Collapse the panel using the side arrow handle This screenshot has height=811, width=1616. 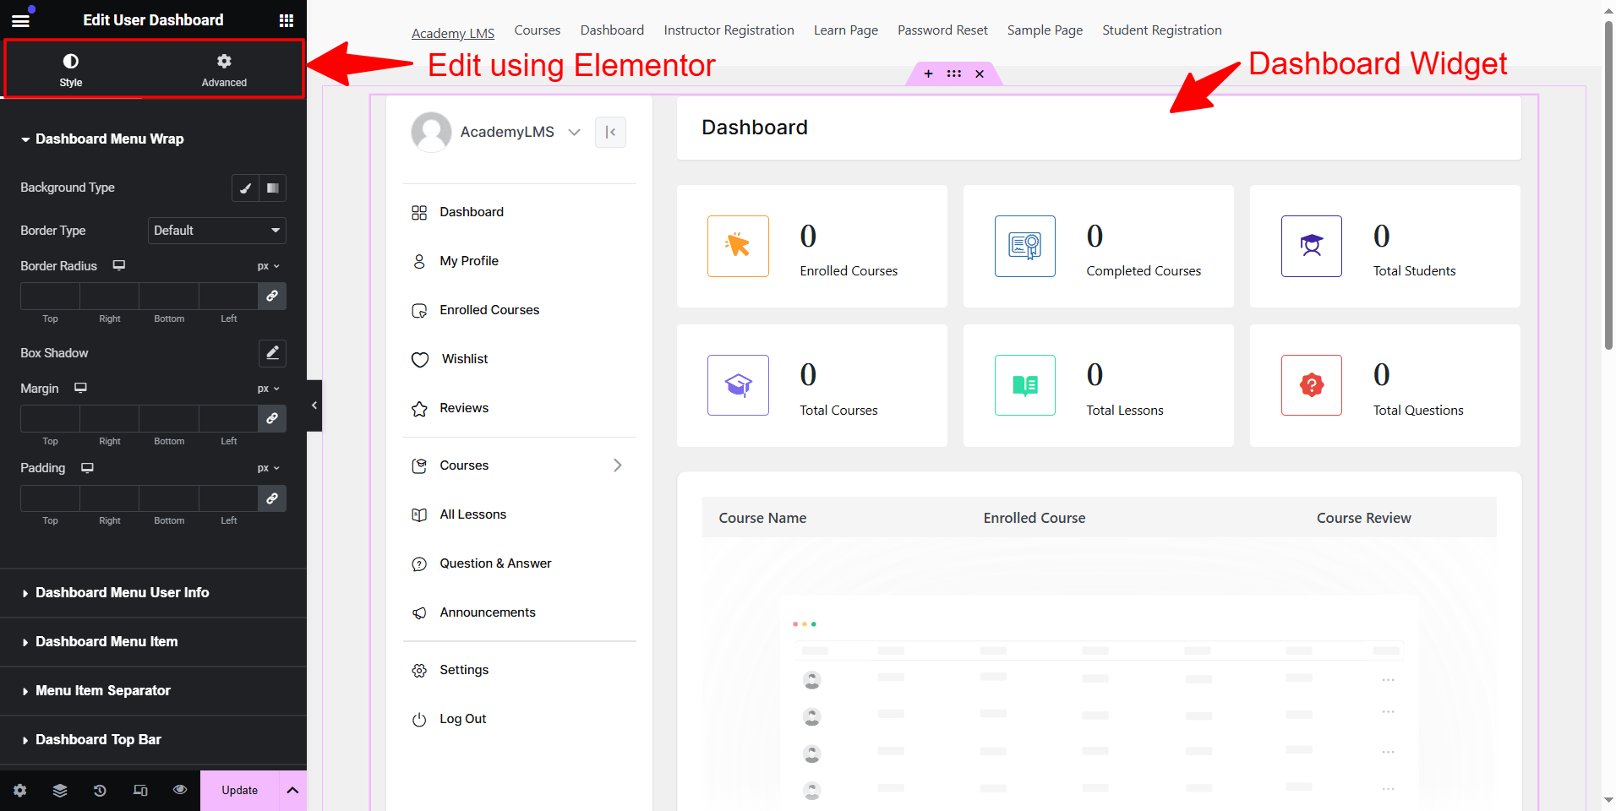(314, 405)
